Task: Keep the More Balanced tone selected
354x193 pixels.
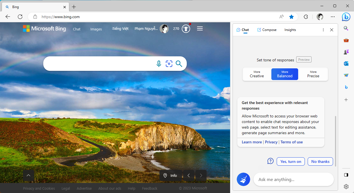Action: pos(284,74)
